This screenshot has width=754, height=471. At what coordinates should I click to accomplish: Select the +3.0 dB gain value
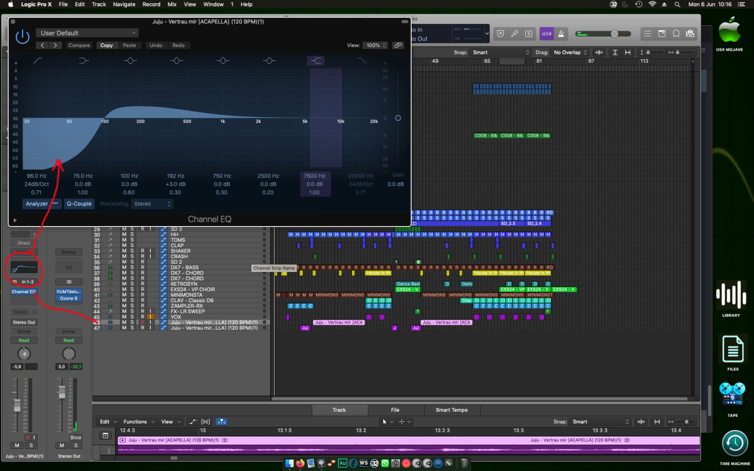(176, 184)
